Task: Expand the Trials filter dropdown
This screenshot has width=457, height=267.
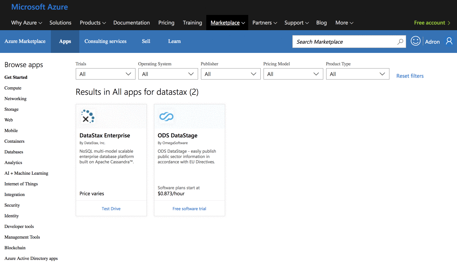Action: pyautogui.click(x=106, y=74)
